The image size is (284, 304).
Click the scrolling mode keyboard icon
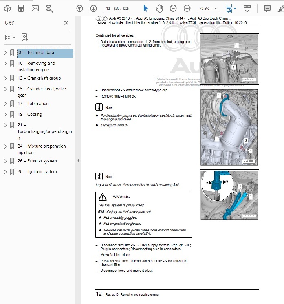point(247,9)
